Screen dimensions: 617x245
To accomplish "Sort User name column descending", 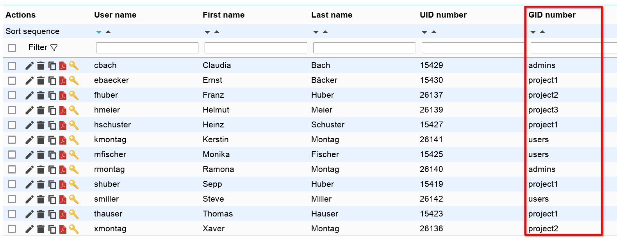I will [99, 32].
